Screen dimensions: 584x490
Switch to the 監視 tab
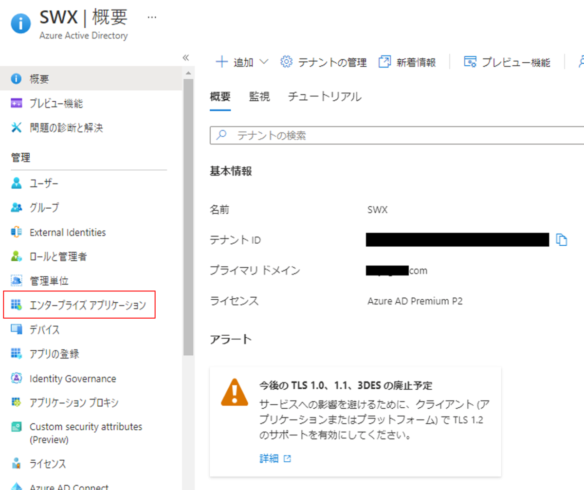point(259,96)
